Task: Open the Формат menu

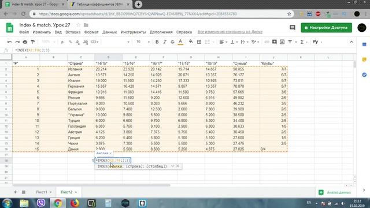Action: point(91,32)
